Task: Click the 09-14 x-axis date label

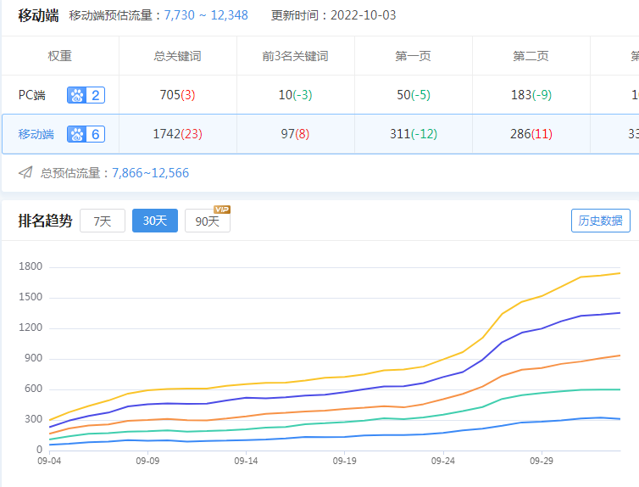Action: tap(246, 461)
